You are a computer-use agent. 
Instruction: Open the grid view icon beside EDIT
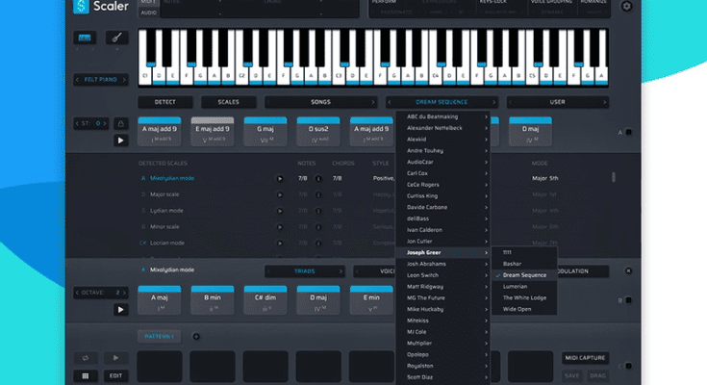[86, 375]
